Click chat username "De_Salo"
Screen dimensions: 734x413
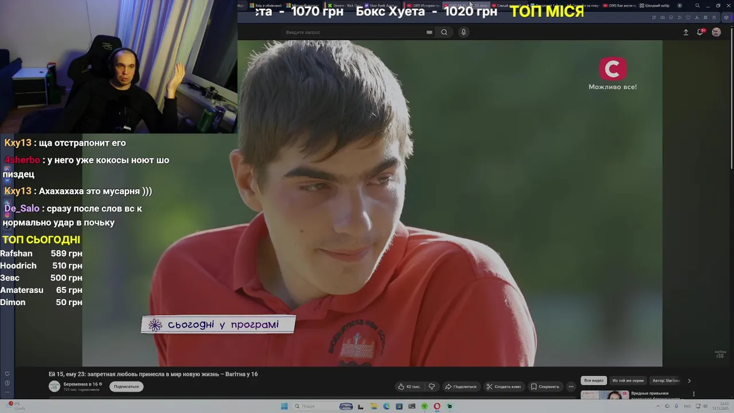pyautogui.click(x=22, y=209)
